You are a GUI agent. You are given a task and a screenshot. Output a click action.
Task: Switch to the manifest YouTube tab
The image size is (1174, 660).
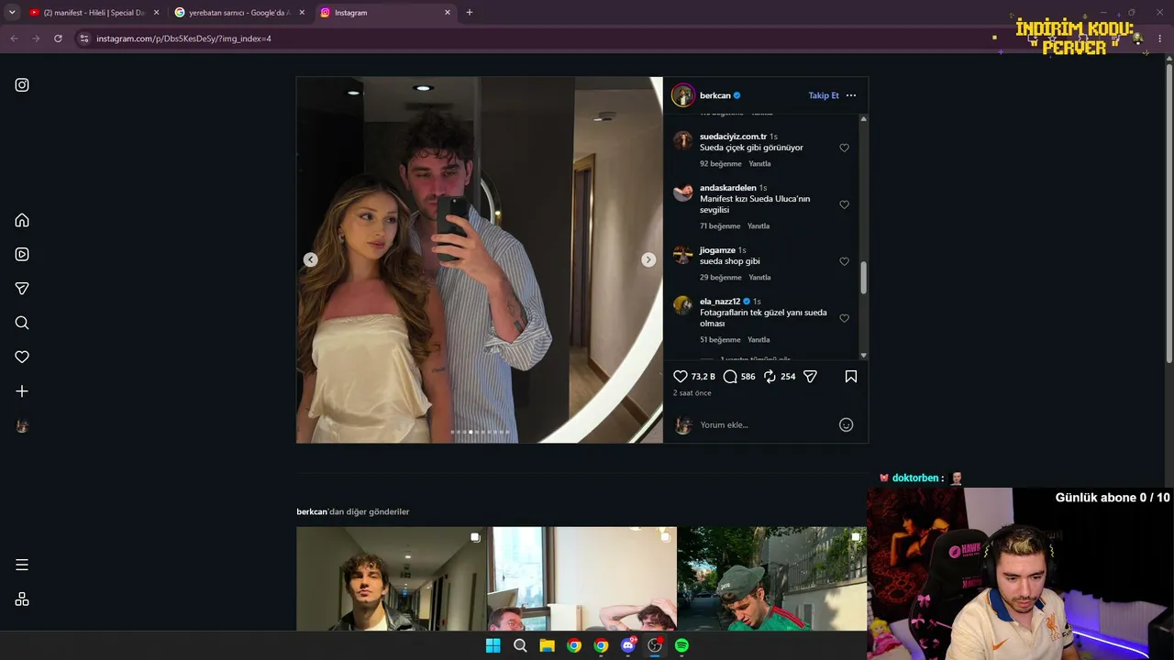pos(94,13)
